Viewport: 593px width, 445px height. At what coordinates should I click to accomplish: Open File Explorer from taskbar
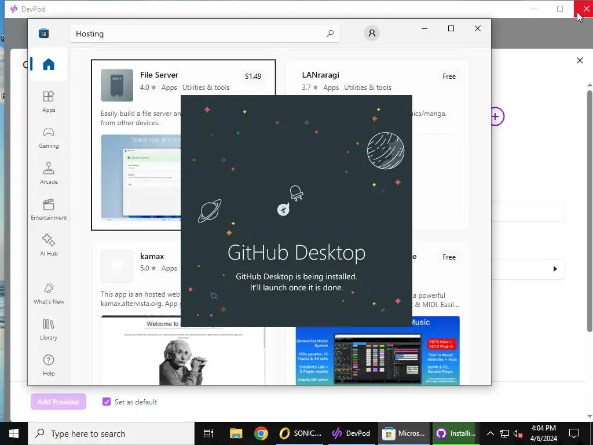tap(236, 433)
